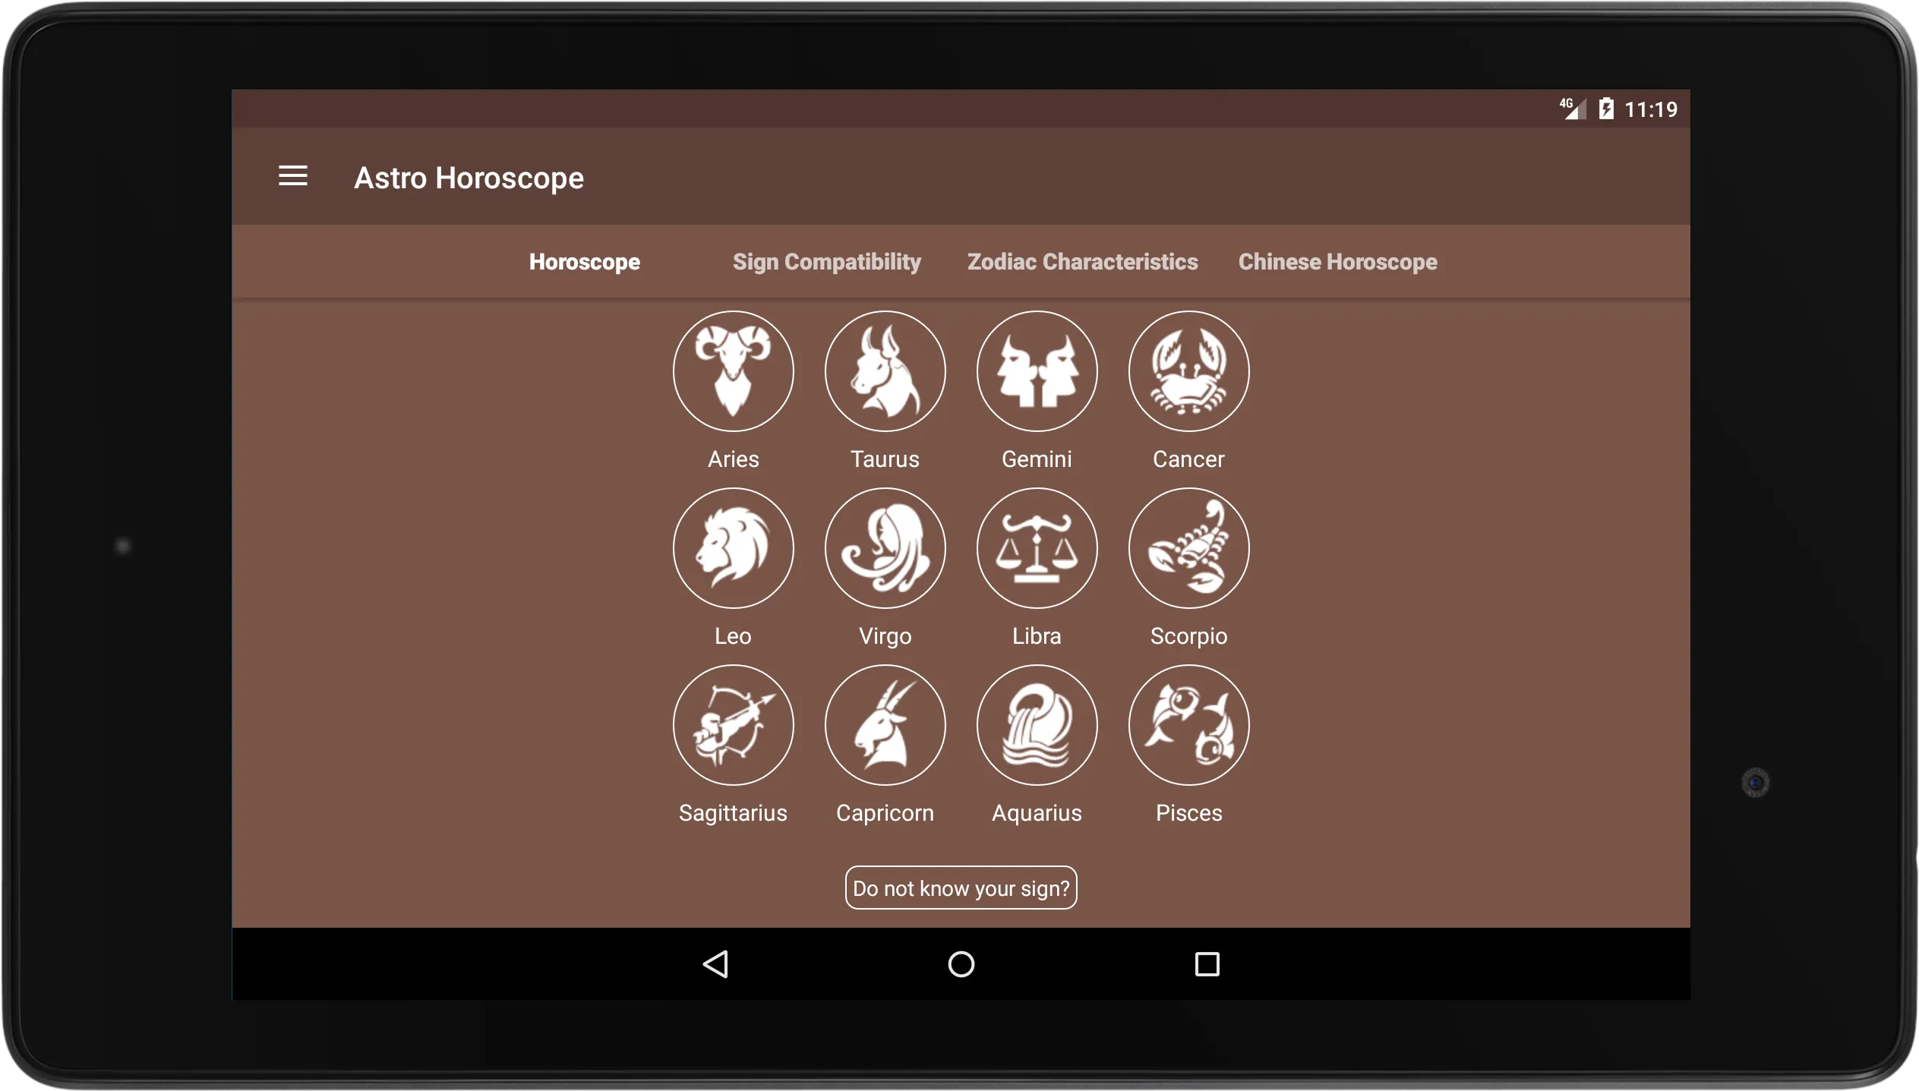Open Zodiac Characteristics section
This screenshot has width=1919, height=1091.
[1079, 261]
